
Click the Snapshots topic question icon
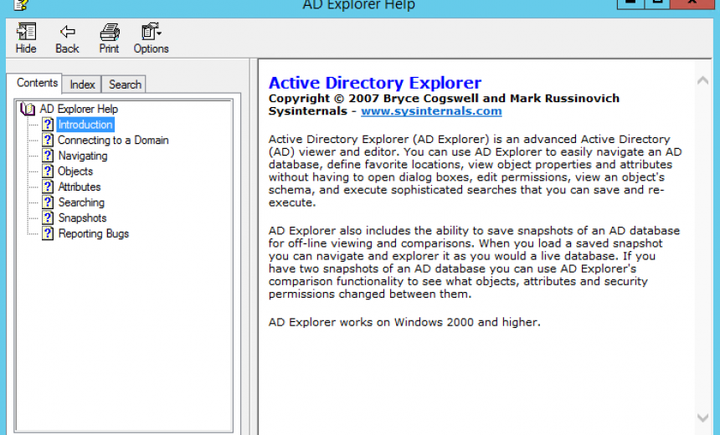pos(48,218)
